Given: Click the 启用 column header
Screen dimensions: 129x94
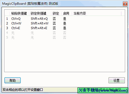Looking at the screenshot, I should point(67,14).
